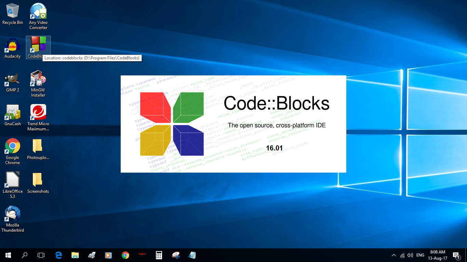467x262 pixels.
Task: Select the Google Chrome desktop shortcut
Action: [x=13, y=152]
